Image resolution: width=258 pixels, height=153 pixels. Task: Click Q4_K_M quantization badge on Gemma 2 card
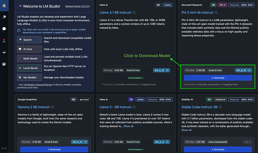[x=80, y=142]
